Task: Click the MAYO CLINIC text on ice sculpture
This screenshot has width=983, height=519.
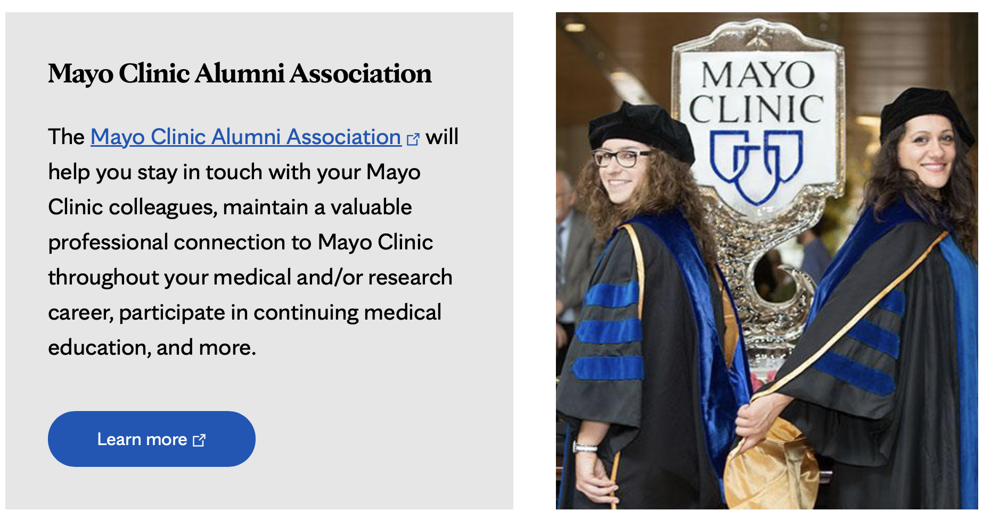Action: coord(756,91)
